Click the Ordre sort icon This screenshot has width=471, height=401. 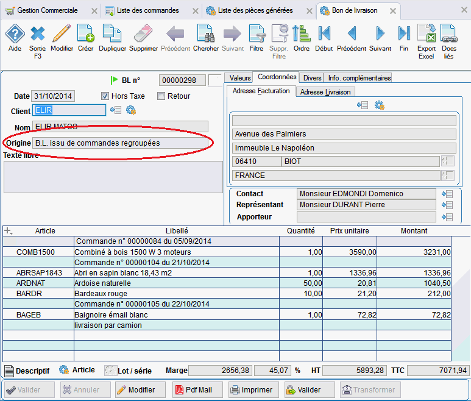click(x=301, y=34)
